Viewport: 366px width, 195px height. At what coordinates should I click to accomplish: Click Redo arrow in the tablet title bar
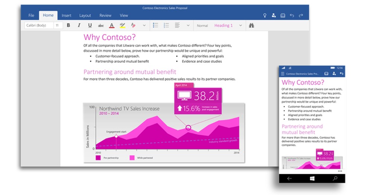[301, 15]
